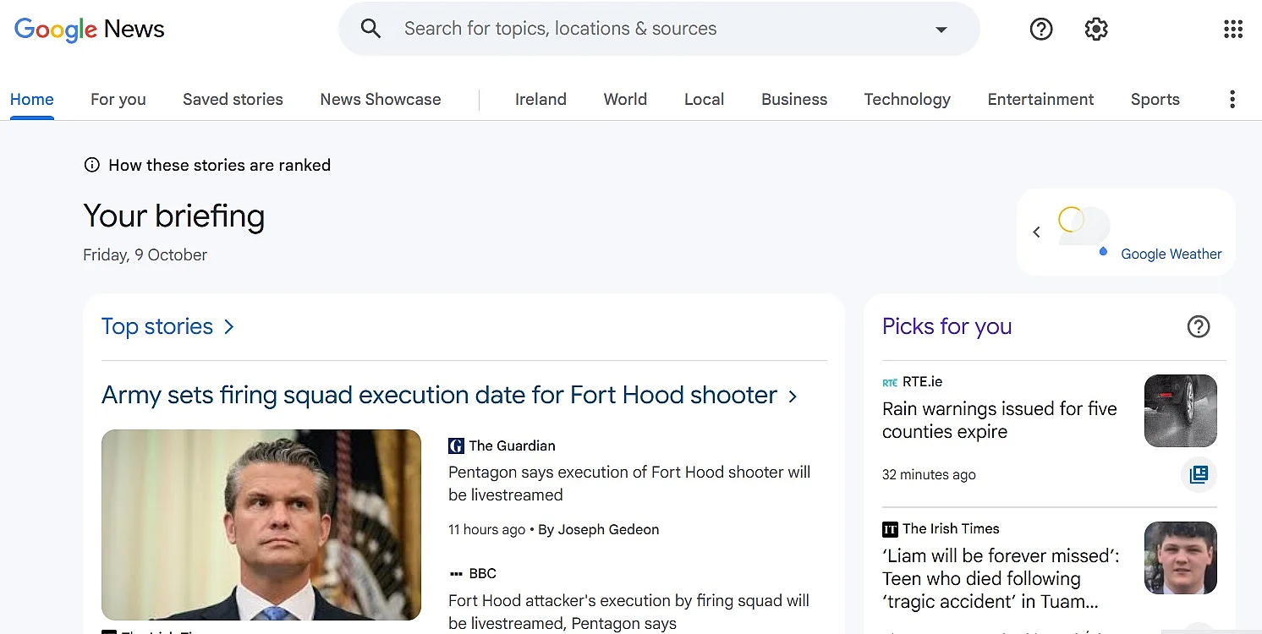Viewport: 1262px width, 634px height.
Task: Select the Technology section tab
Action: (907, 100)
